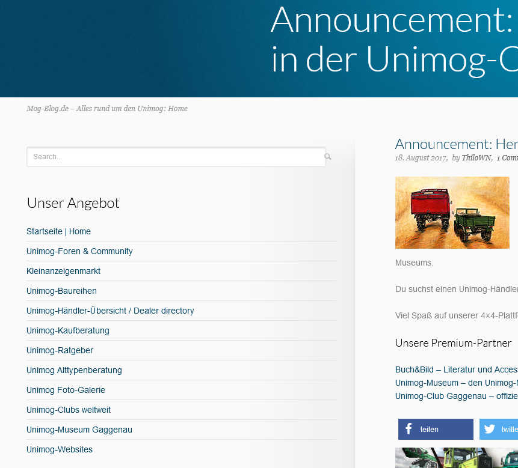
Task: Focus the Search input field
Action: (x=176, y=157)
